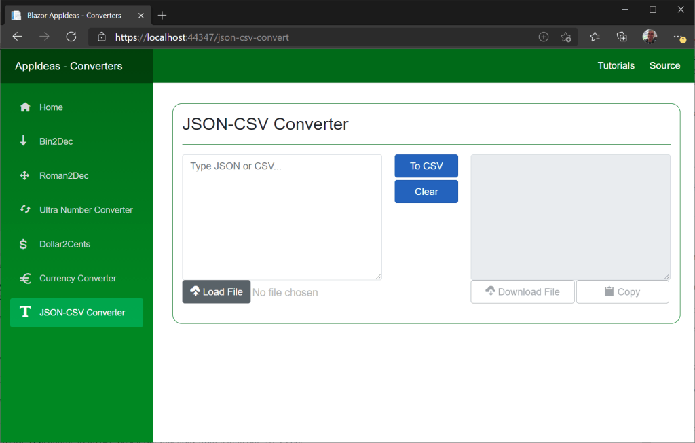Viewport: 695px width, 443px height.
Task: Close the Blazor AppIdeas browser tab
Action: [141, 15]
